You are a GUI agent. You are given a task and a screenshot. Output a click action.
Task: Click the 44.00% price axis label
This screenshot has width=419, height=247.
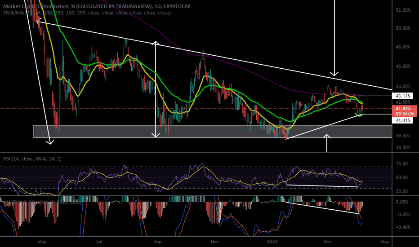[403, 86]
